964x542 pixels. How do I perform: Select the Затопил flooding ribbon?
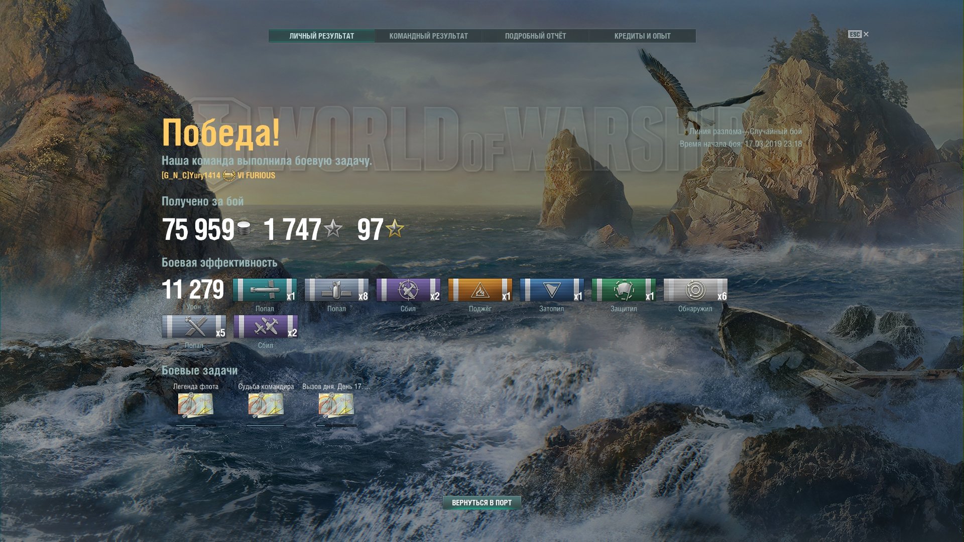coord(552,290)
